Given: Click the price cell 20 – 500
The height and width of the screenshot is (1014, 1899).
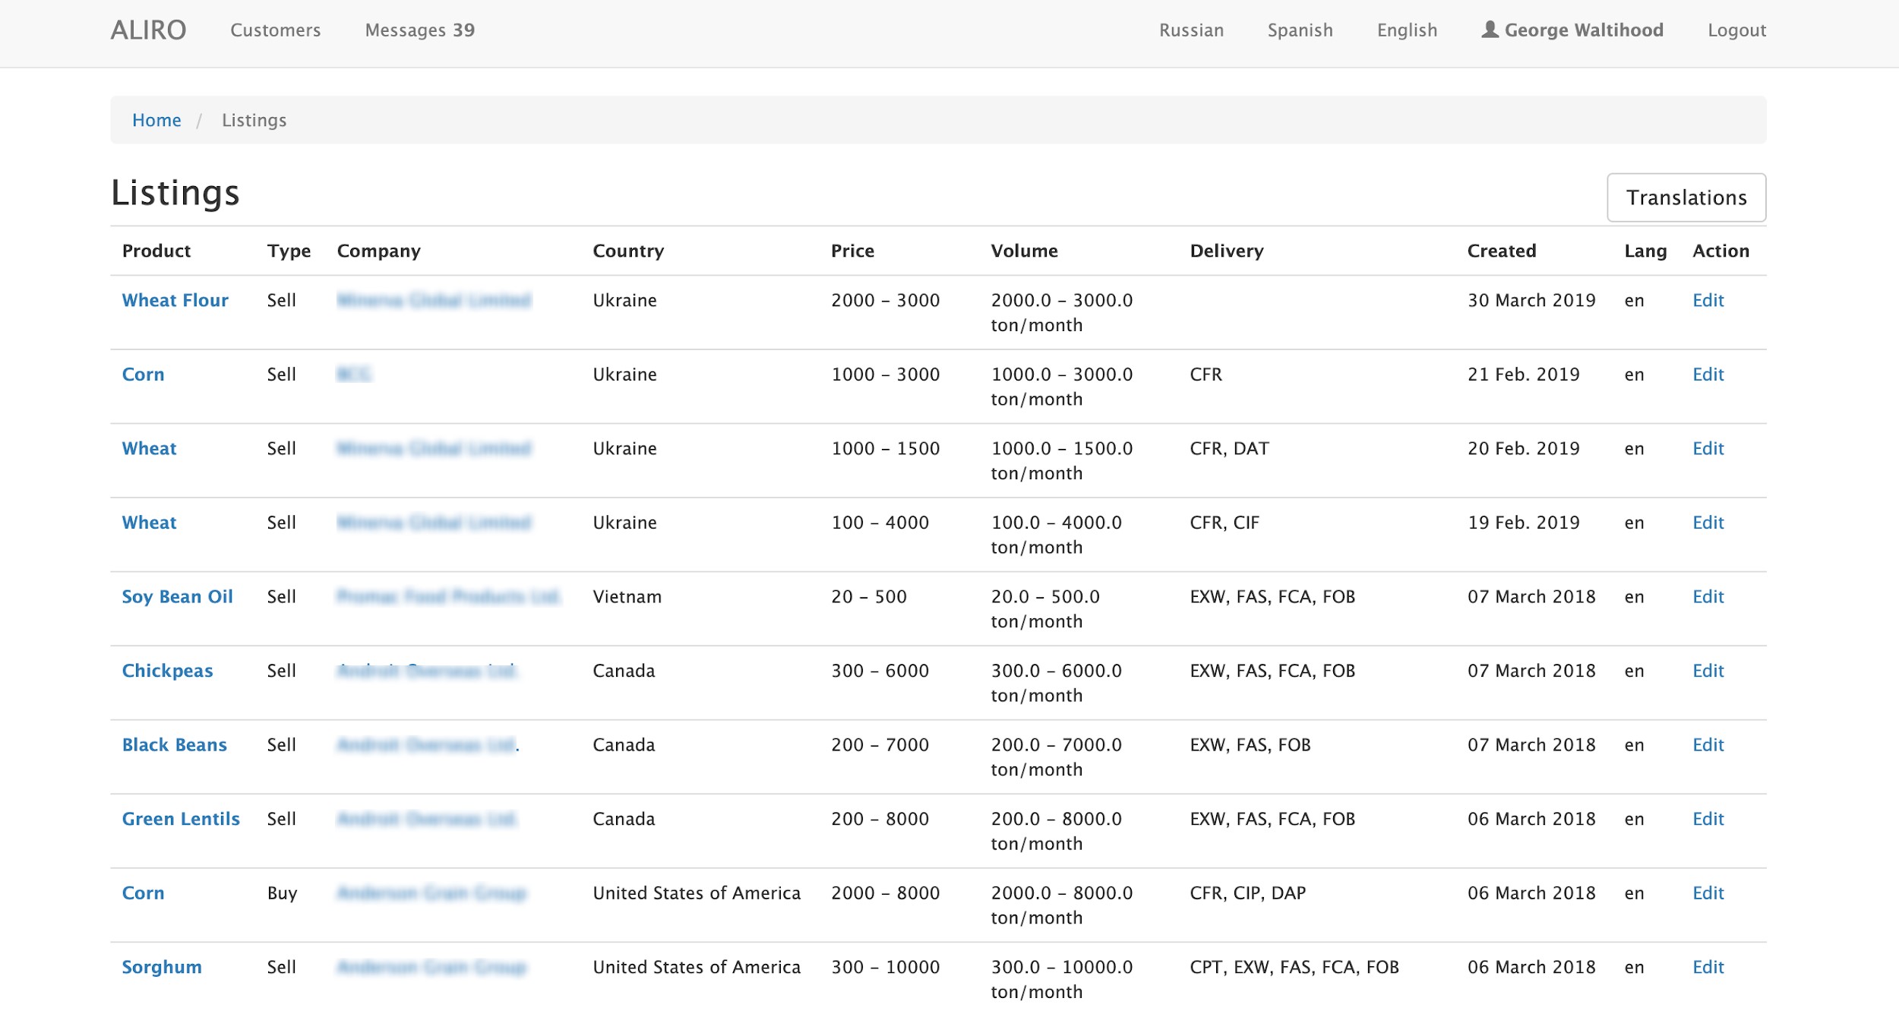Looking at the screenshot, I should tap(869, 597).
